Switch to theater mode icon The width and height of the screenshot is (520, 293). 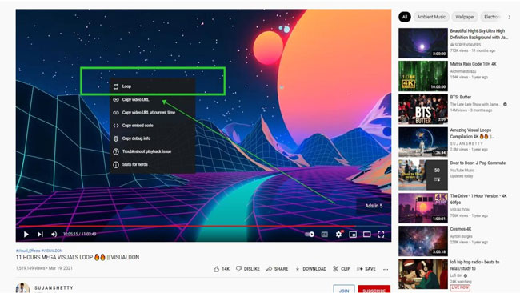pos(366,235)
